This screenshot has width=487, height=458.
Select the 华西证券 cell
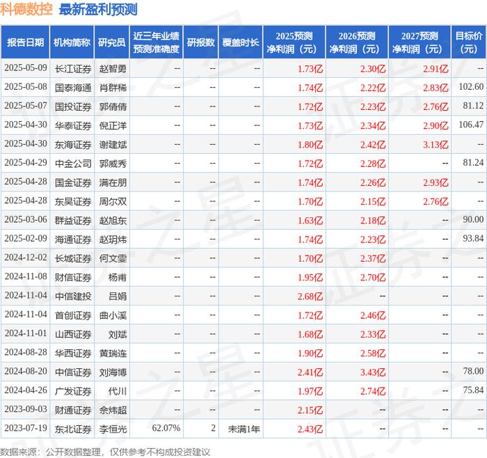(73, 354)
